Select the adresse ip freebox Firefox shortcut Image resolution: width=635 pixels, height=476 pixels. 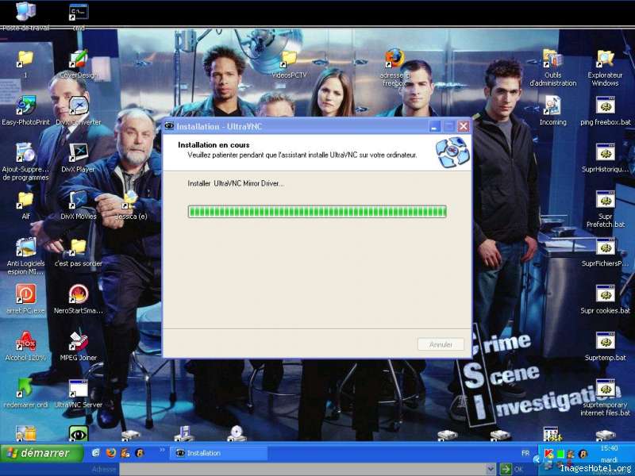click(394, 59)
